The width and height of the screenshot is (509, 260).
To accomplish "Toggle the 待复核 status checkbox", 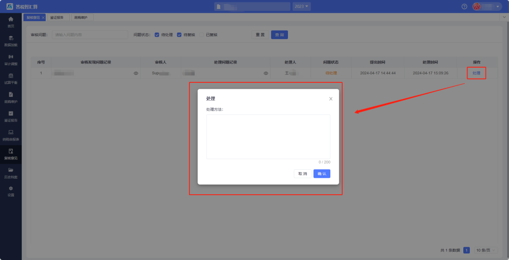I will click(179, 35).
